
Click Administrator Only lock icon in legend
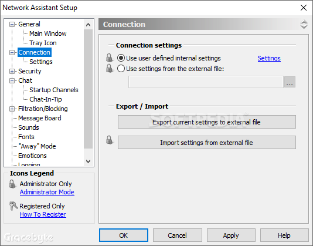click(12, 184)
